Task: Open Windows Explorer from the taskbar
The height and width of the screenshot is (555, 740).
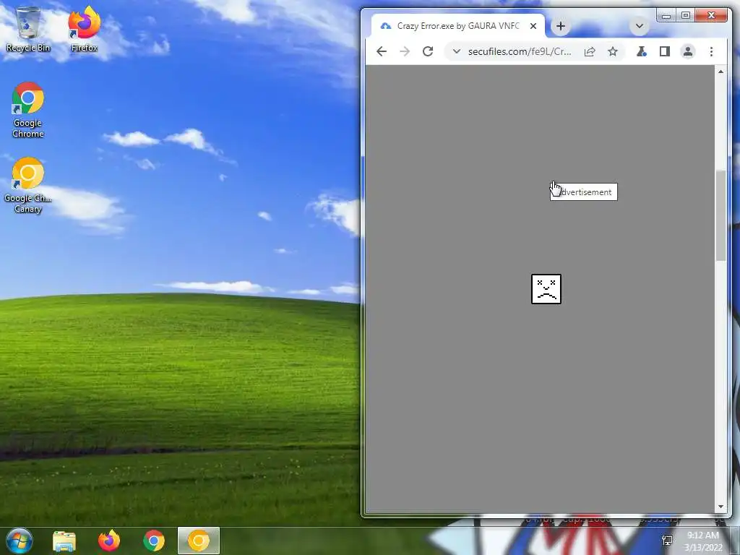Action: click(x=64, y=541)
